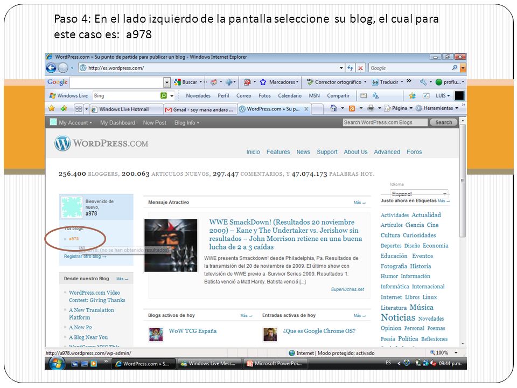
Task: Expand the Google toolbar search box dropdown
Action: [x=167, y=82]
